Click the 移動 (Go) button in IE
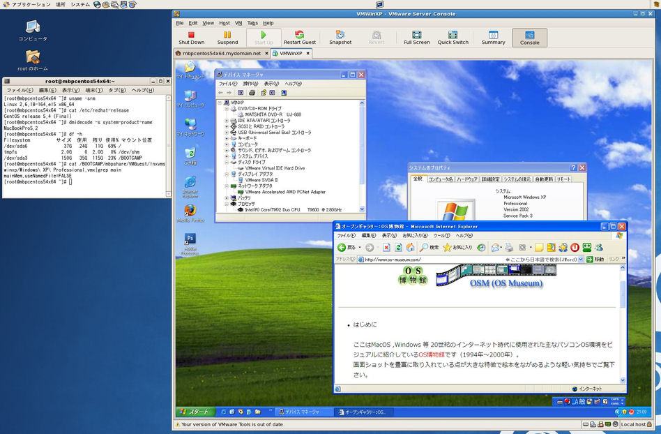The height and width of the screenshot is (434, 661). click(595, 260)
